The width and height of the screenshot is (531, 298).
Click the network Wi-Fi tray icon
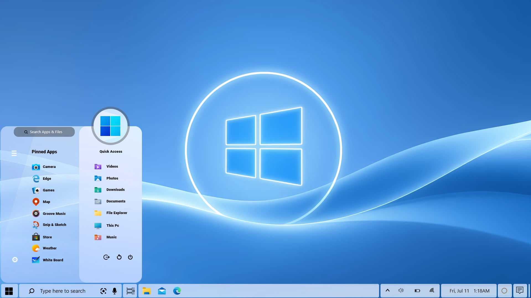click(432, 291)
